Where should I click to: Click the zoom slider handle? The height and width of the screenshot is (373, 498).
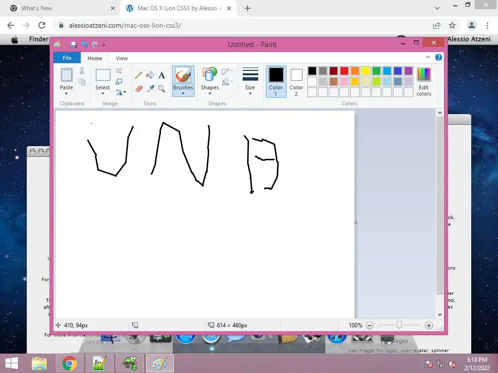399,325
